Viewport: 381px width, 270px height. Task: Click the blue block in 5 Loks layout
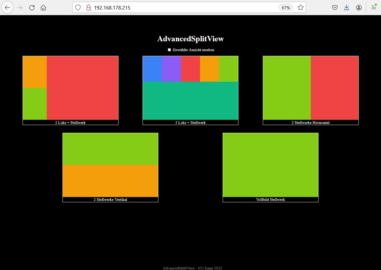click(152, 69)
